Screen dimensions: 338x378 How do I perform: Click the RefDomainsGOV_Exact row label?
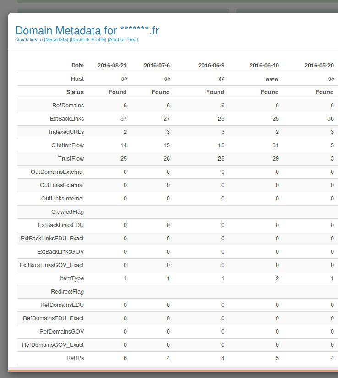[x=53, y=345]
